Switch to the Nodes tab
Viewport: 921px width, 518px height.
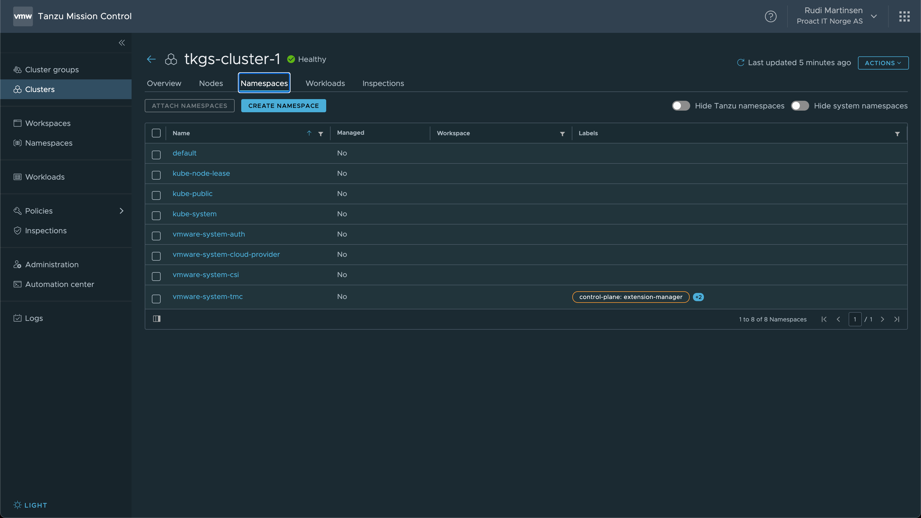[211, 83]
